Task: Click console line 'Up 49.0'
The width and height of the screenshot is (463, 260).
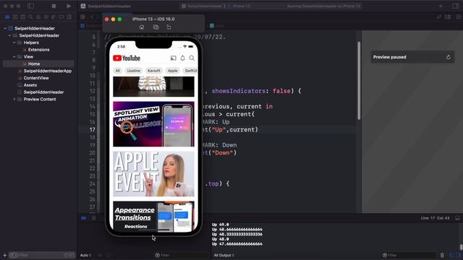Action: (x=220, y=225)
